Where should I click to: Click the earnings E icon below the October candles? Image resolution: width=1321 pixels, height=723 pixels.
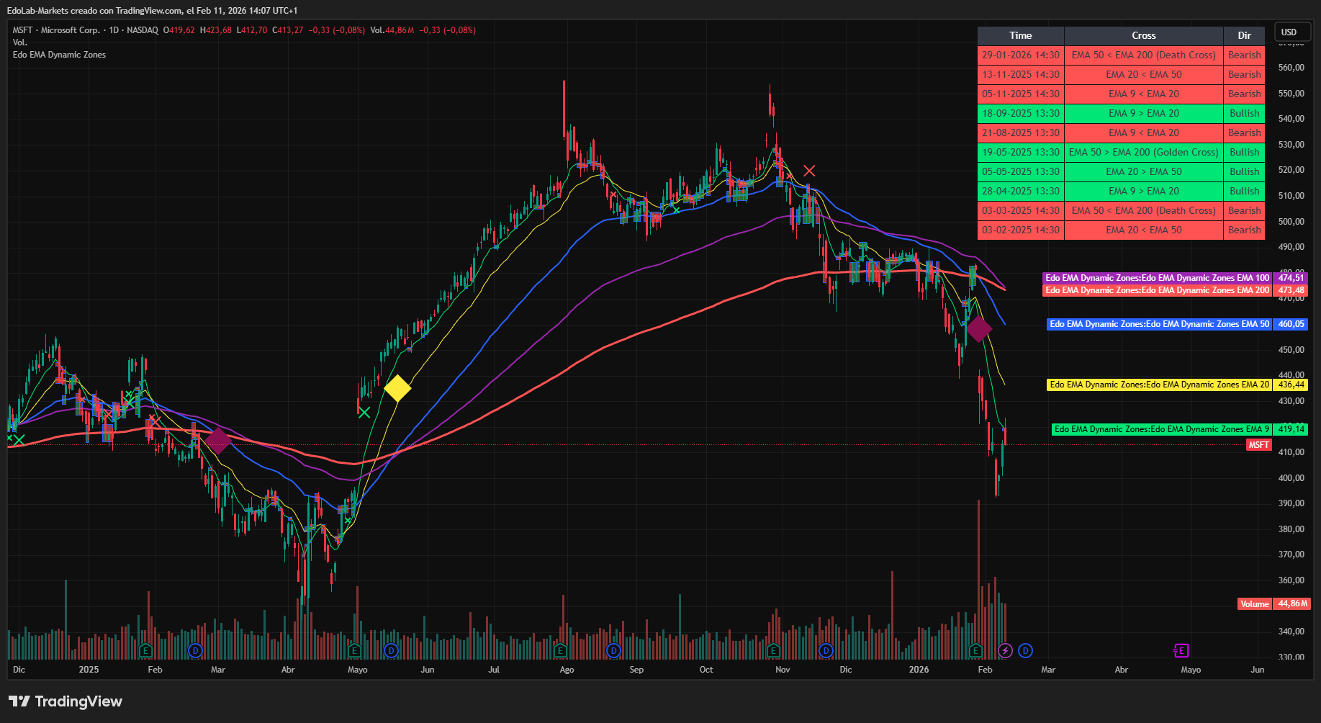(772, 650)
